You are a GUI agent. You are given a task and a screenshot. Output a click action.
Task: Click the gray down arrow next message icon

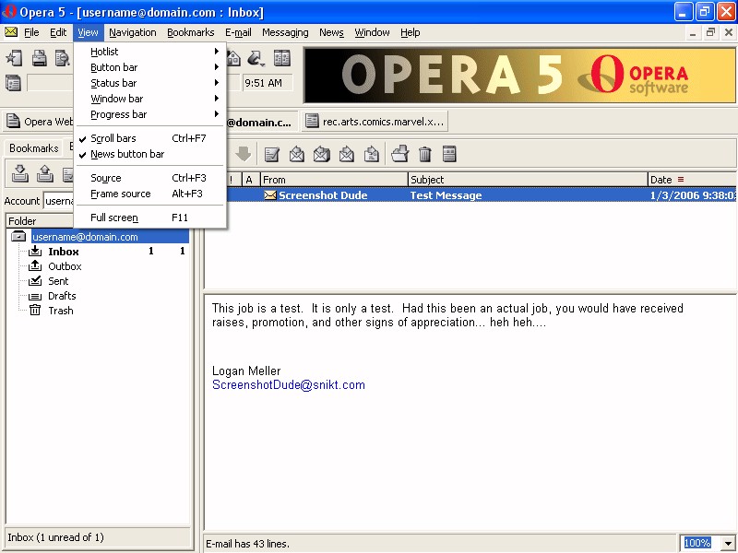click(243, 154)
